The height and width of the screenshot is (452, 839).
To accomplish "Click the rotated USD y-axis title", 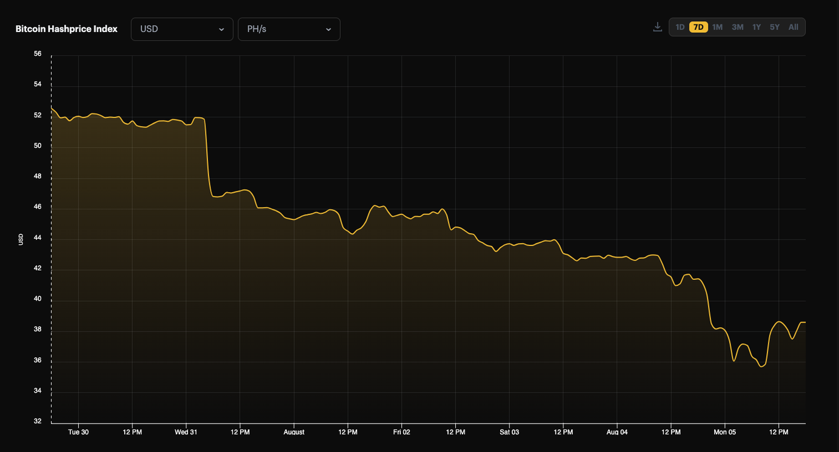I will point(21,239).
